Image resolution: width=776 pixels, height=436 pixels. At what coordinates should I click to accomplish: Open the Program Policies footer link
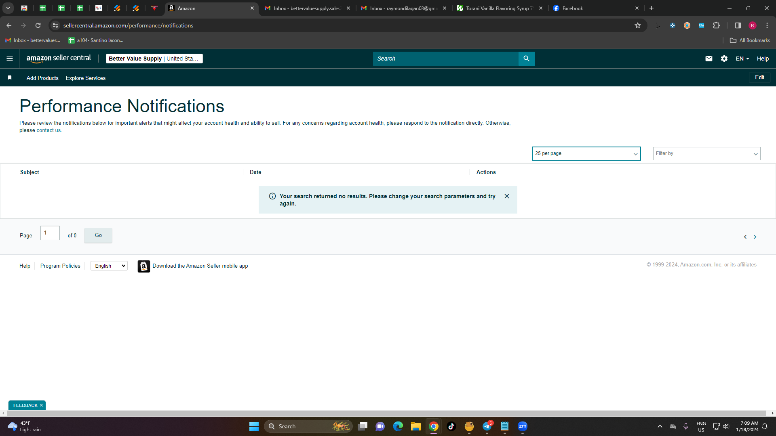pos(60,266)
